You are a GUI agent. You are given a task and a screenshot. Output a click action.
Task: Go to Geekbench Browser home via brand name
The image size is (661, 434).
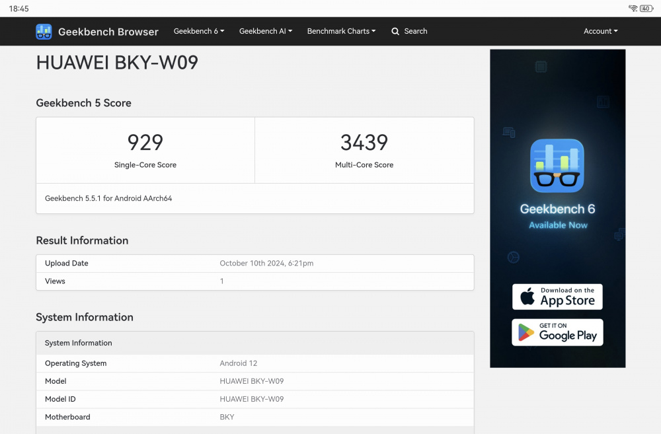(108, 32)
